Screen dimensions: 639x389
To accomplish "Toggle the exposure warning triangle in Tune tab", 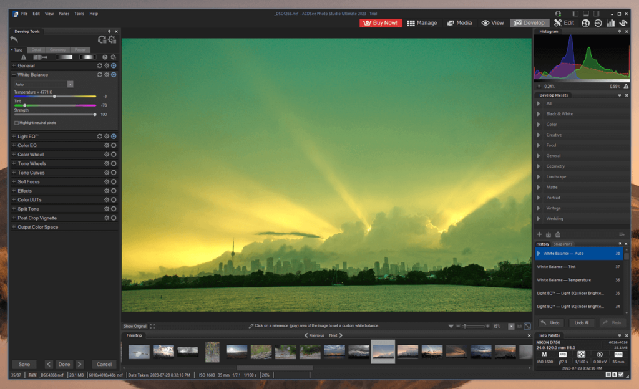I will click(24, 57).
